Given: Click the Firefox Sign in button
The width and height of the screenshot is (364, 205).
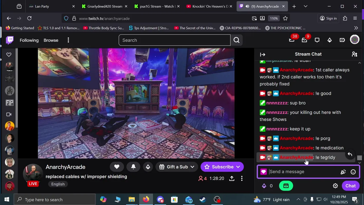Looking at the screenshot, I should pos(328,18).
